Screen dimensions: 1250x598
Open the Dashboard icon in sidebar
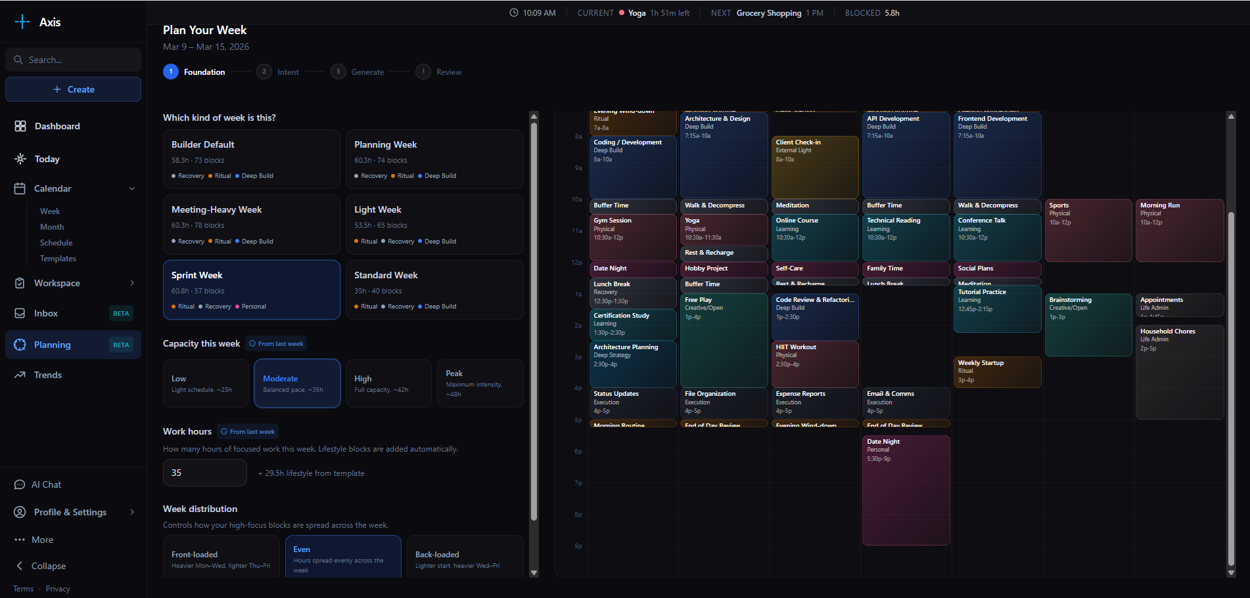[x=20, y=126]
